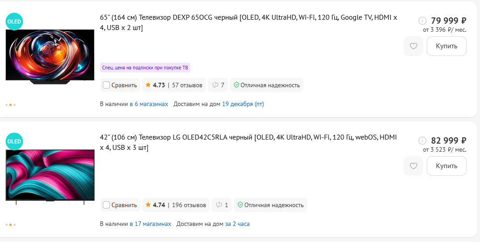The width and height of the screenshot is (480, 242).
Task: Check Сравнить box for LG OLED42C5RLA
Action: [x=106, y=205]
